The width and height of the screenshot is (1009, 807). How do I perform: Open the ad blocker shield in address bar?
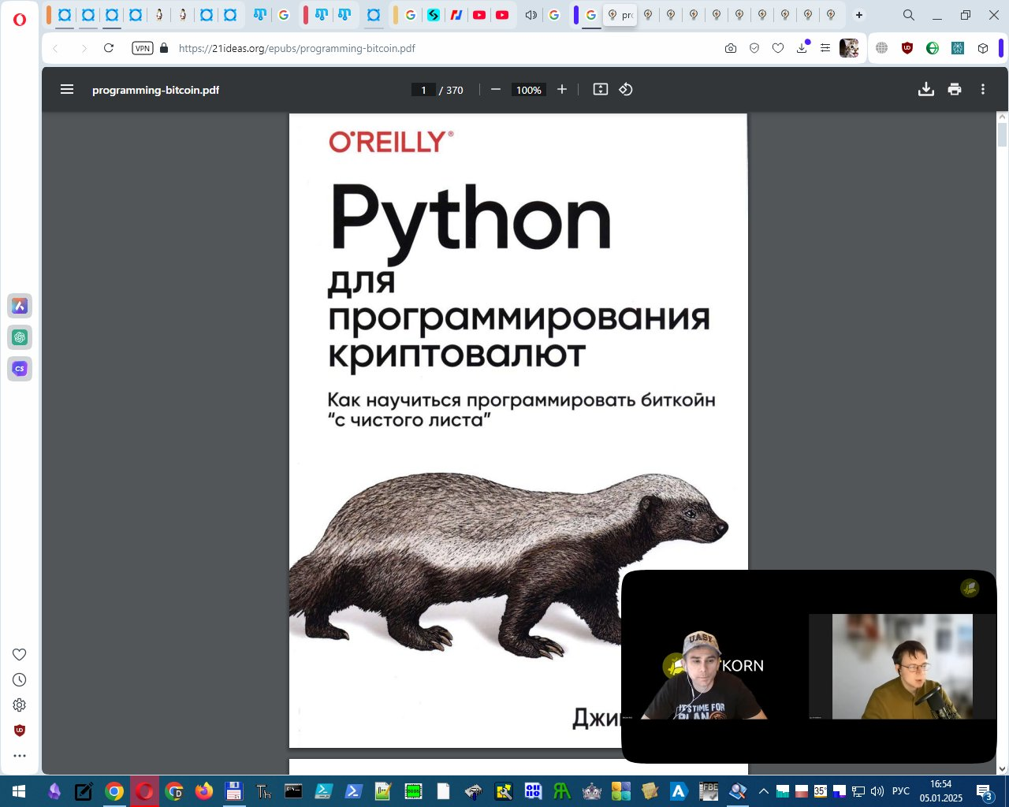pyautogui.click(x=754, y=48)
